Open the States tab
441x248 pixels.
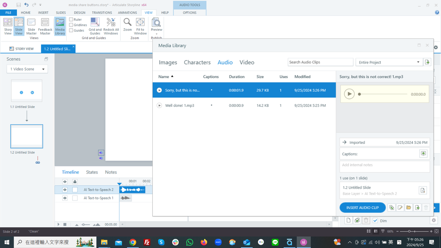click(x=92, y=172)
